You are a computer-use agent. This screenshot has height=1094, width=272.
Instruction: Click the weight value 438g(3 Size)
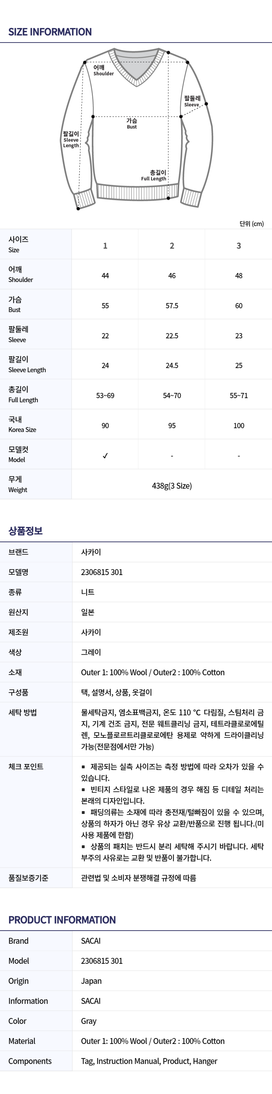[172, 485]
